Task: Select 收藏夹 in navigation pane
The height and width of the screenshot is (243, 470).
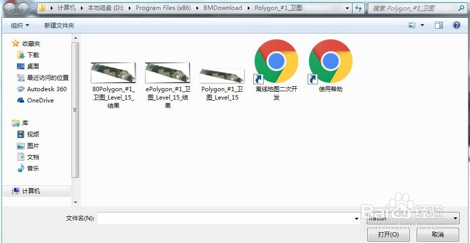Action: point(31,44)
